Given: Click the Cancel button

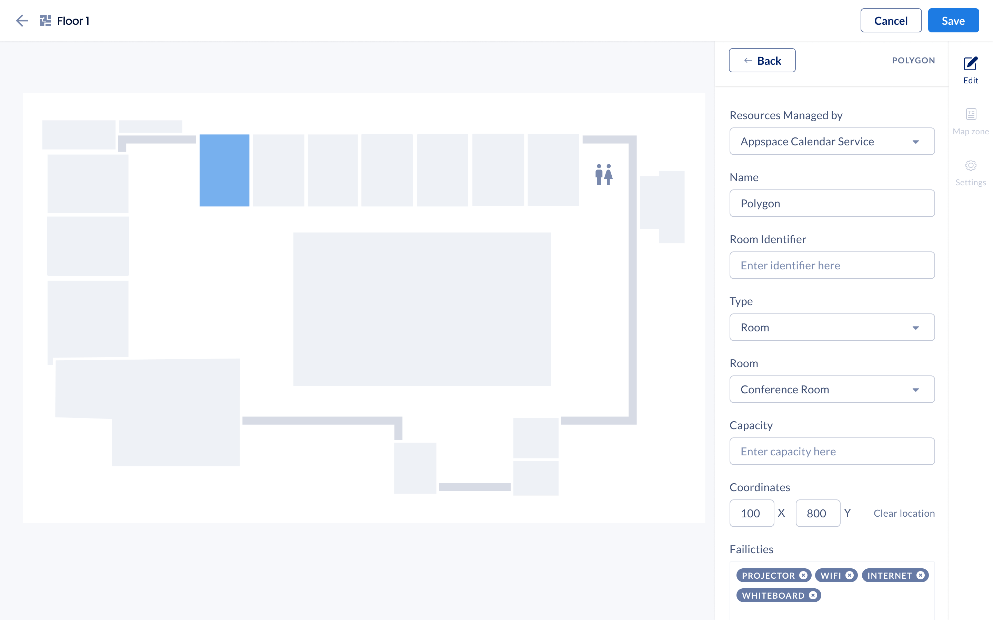Looking at the screenshot, I should (x=890, y=21).
